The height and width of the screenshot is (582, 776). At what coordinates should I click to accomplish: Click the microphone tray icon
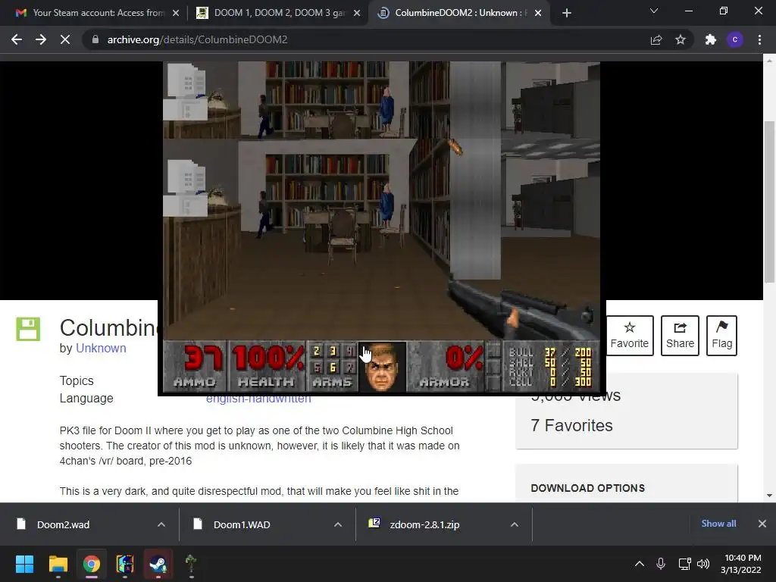coord(661,564)
